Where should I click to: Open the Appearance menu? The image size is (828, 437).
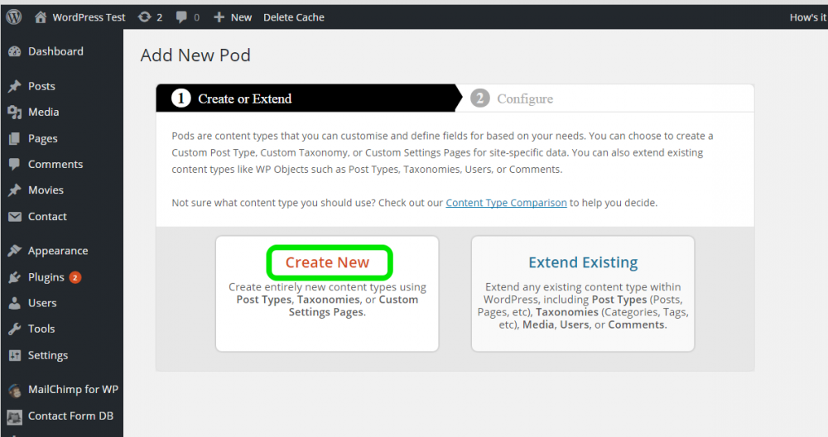(x=58, y=252)
